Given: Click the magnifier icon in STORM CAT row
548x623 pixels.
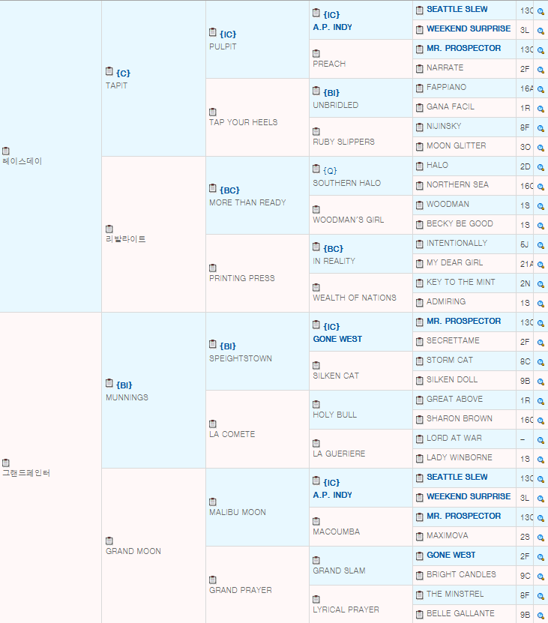Looking at the screenshot, I should [x=541, y=362].
